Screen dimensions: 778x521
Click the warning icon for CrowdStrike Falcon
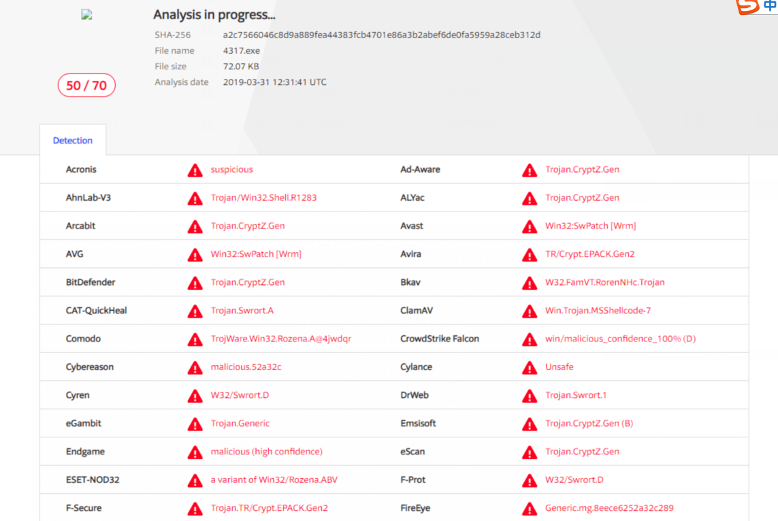(530, 339)
